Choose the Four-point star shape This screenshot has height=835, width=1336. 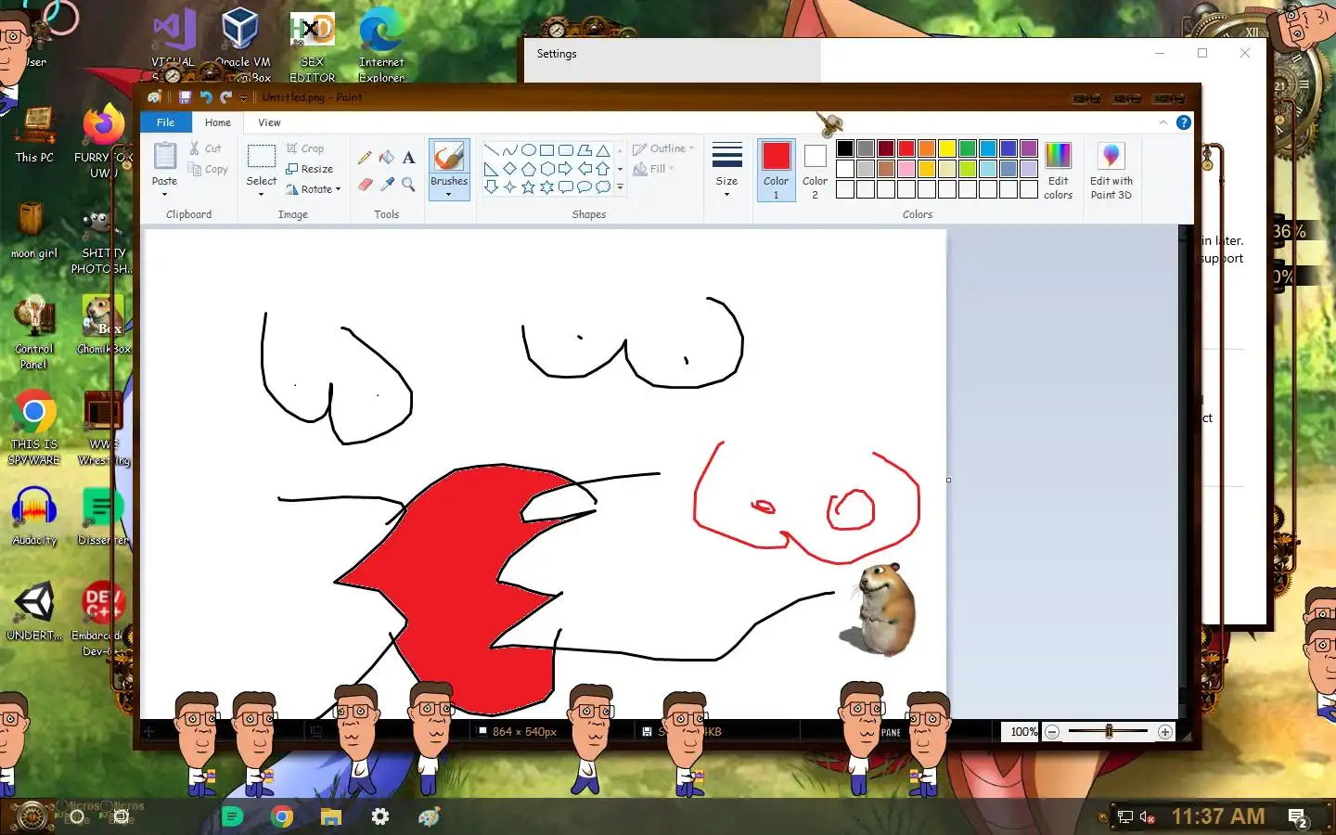[509, 187]
